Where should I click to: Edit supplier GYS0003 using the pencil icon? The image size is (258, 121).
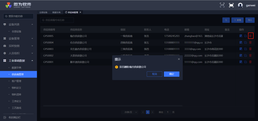[x=245, y=49]
